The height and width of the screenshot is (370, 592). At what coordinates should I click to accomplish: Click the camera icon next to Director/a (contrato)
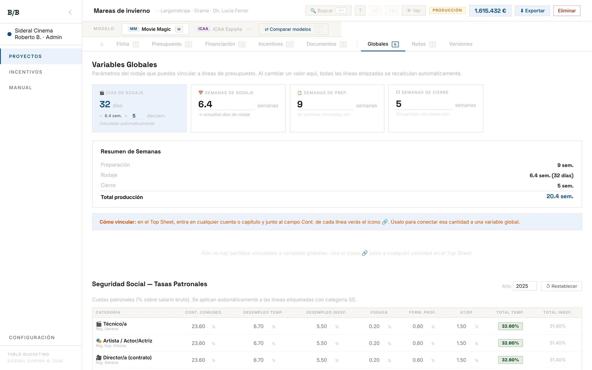(99, 358)
